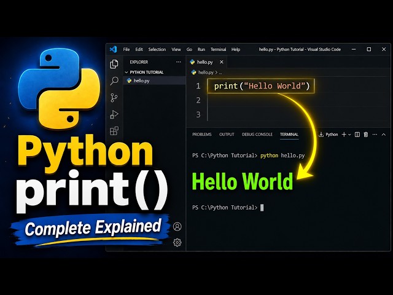Create a new terminal with plus icon
The image size is (393, 295).
tap(344, 135)
